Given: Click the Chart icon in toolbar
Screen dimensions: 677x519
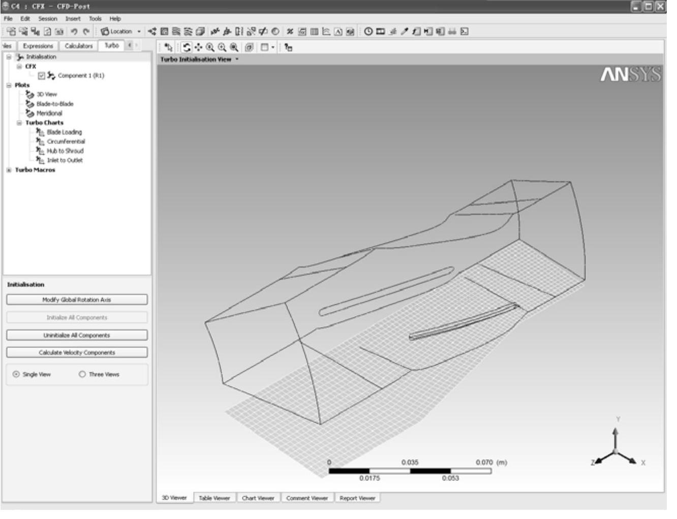Looking at the screenshot, I should pyautogui.click(x=326, y=31).
